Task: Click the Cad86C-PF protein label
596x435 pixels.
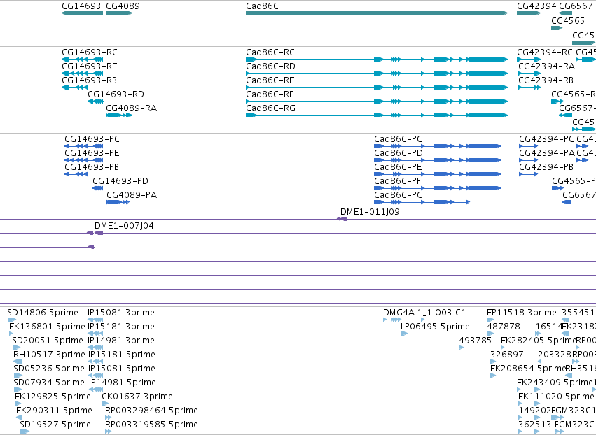Action: coord(397,181)
